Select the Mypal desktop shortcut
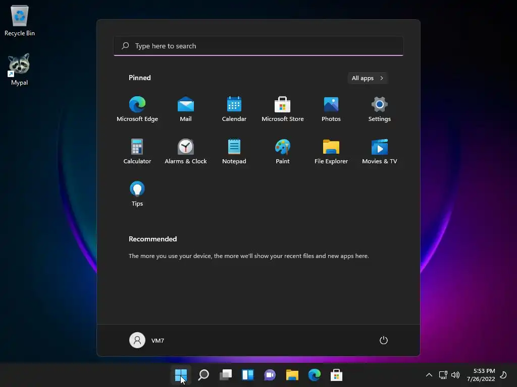The image size is (517, 387). (19, 70)
